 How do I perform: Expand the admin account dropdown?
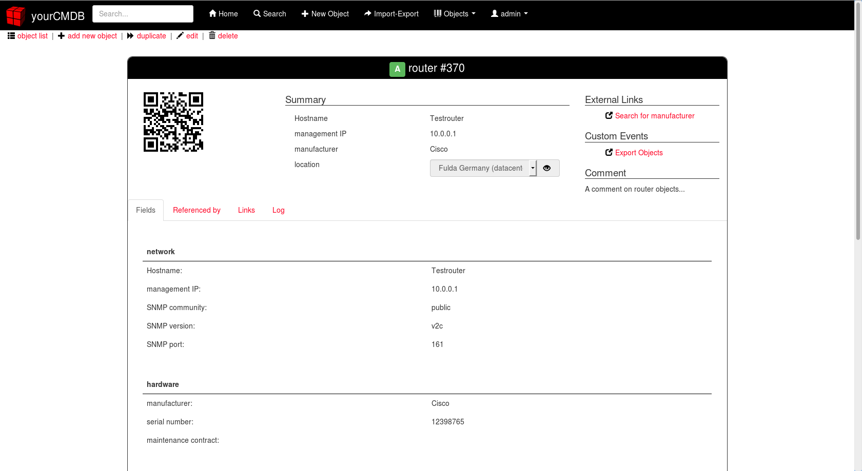tap(510, 13)
